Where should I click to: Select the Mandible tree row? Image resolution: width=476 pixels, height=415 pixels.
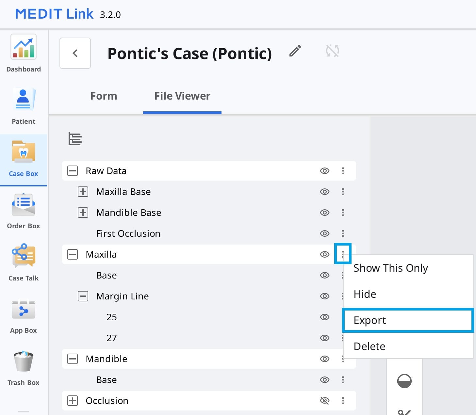(x=209, y=359)
